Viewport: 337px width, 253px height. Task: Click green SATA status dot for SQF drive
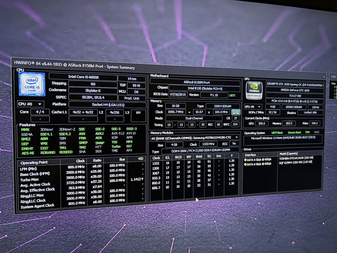(x=245, y=164)
